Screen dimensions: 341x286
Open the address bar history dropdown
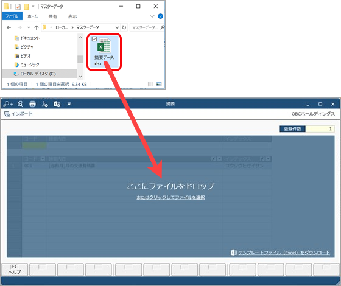[x=117, y=27]
